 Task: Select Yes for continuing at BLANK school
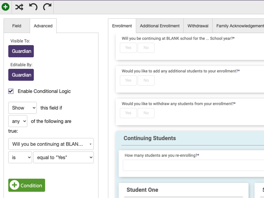(128, 48)
